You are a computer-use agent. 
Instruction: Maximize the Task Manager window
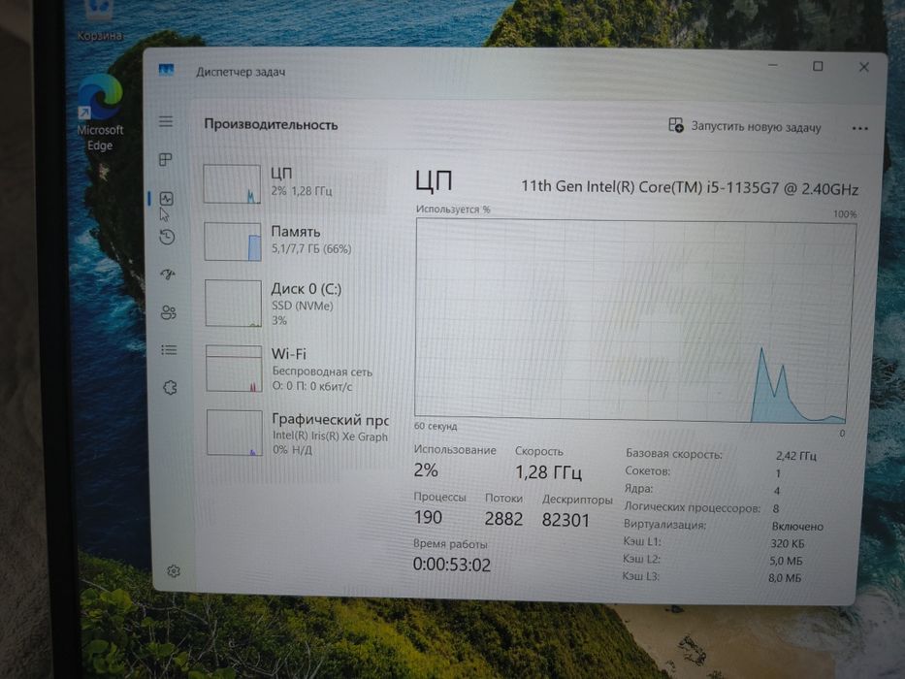point(818,66)
